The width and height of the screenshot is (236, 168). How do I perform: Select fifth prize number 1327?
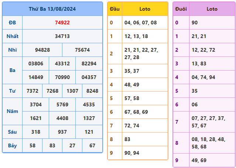89,118
